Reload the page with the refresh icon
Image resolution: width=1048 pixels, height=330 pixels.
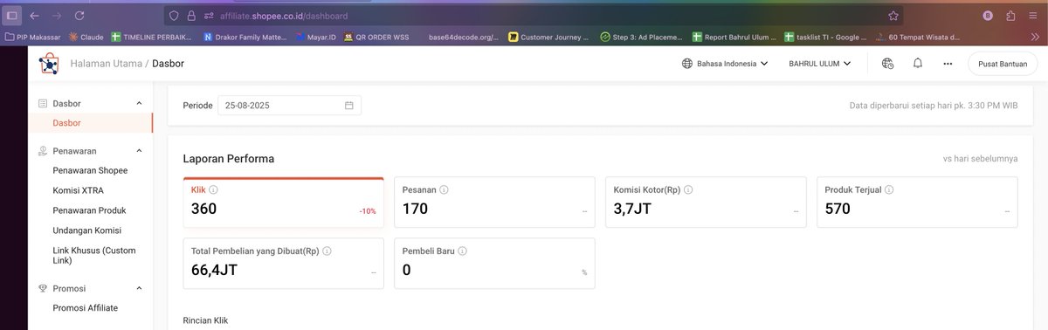pyautogui.click(x=79, y=16)
